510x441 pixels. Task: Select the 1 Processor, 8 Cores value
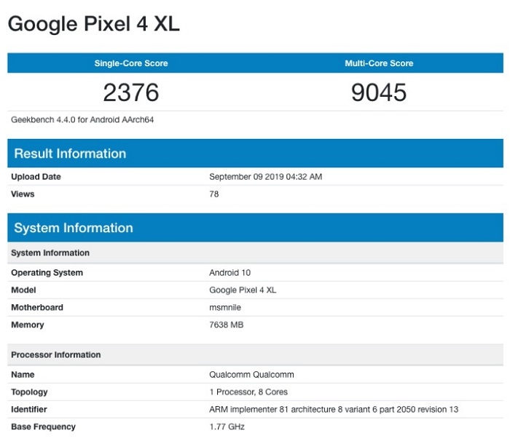coord(248,392)
